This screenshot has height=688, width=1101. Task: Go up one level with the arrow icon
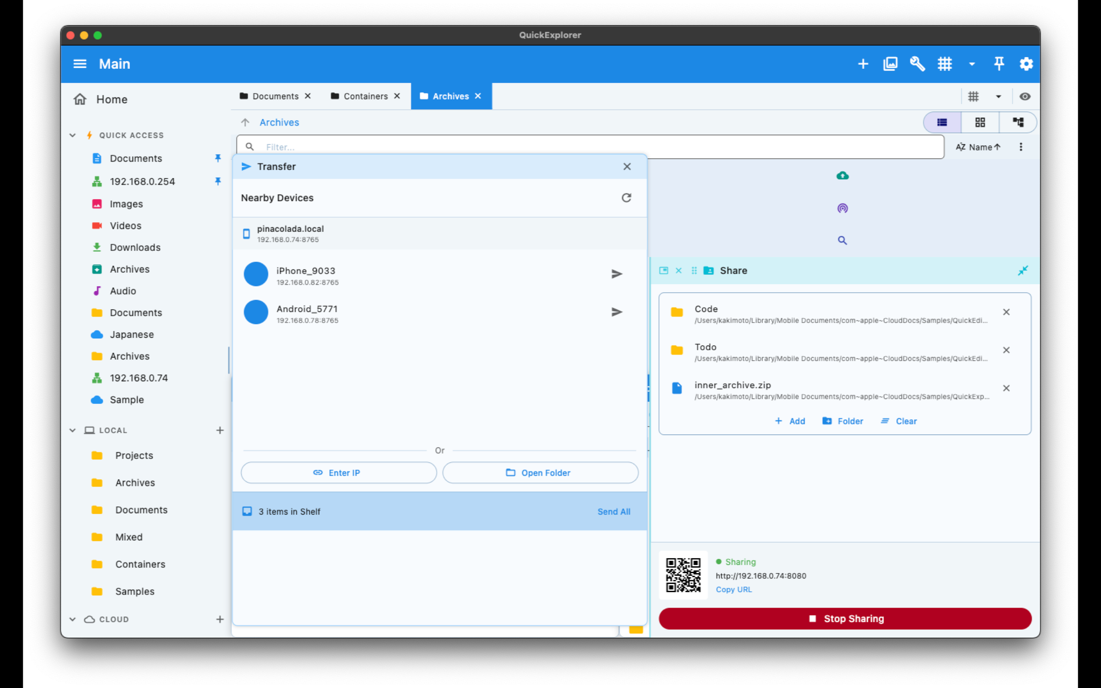point(245,123)
